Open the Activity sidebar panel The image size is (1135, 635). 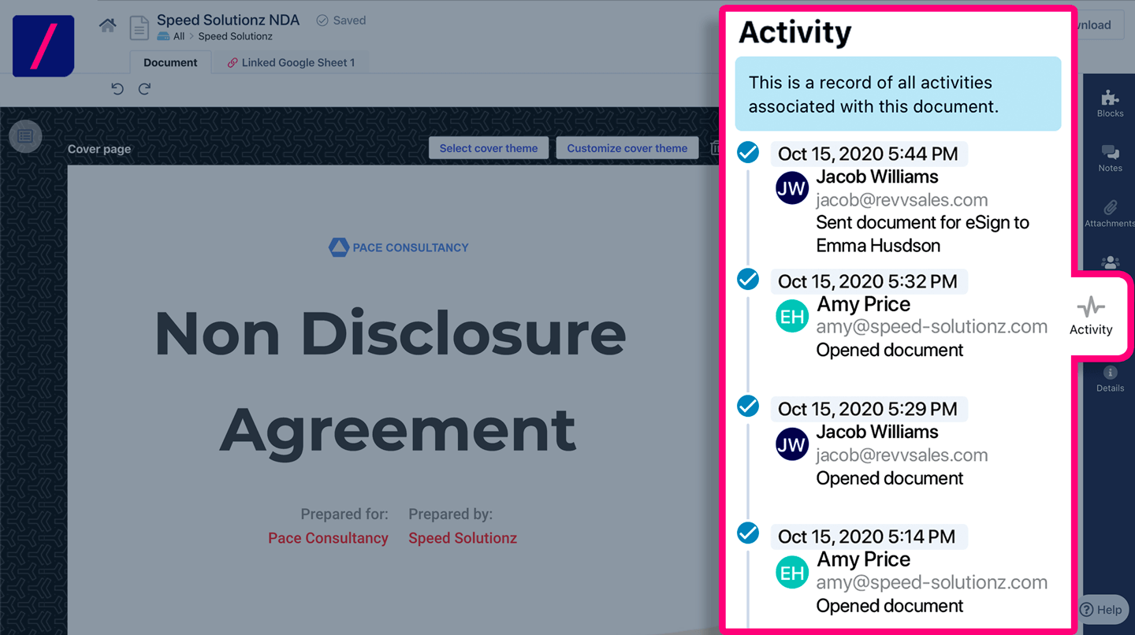click(x=1091, y=315)
